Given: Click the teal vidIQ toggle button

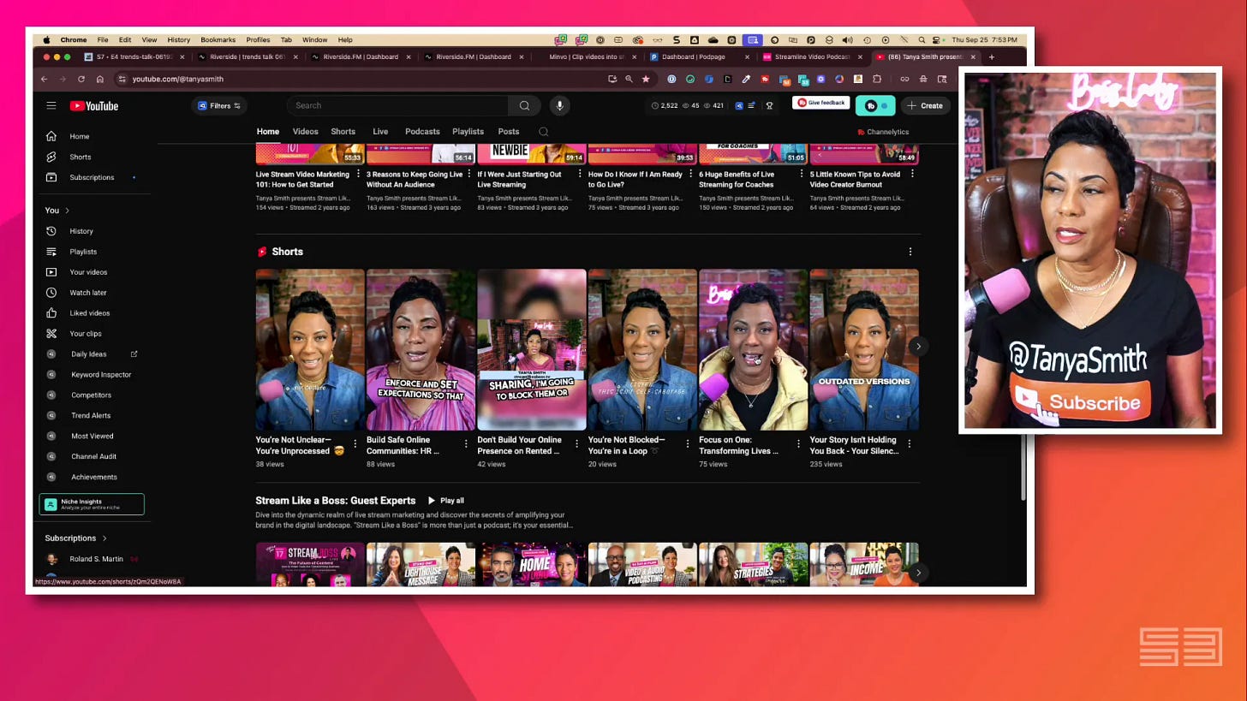Looking at the screenshot, I should (x=875, y=106).
